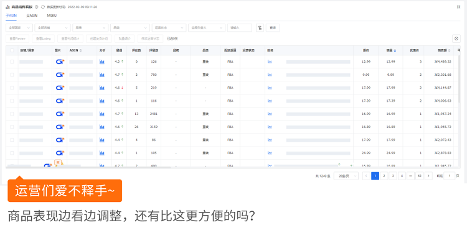Viewport: 467px width, 233px height.
Task: Go to page 63 in pagination
Action: pos(420,176)
